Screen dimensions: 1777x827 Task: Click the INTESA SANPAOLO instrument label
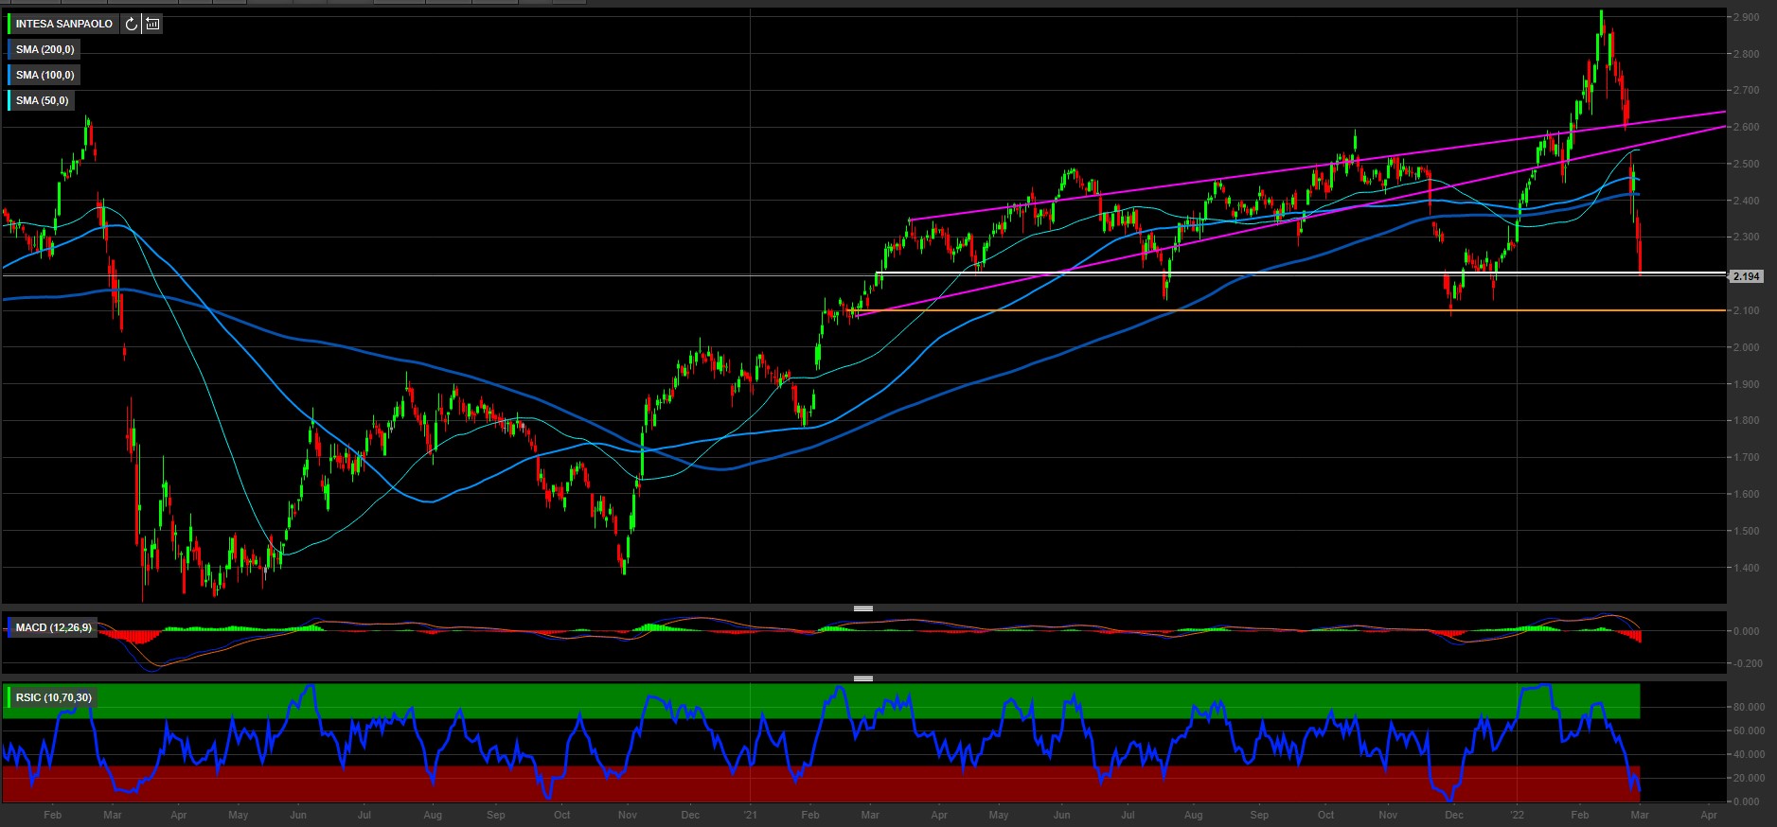(x=63, y=24)
